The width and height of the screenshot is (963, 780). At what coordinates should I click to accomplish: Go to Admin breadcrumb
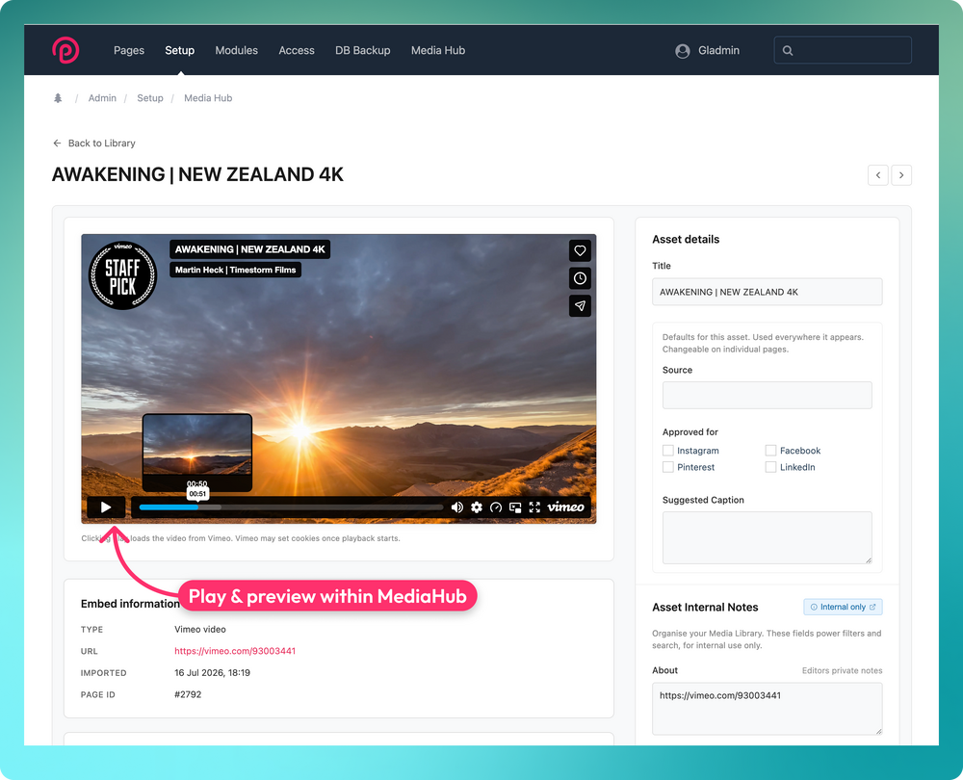tap(102, 98)
